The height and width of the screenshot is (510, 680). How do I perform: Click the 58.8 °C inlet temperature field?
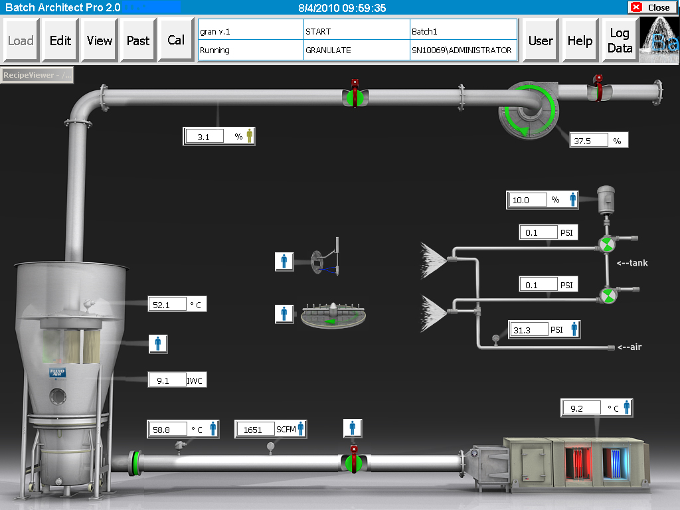click(x=168, y=430)
